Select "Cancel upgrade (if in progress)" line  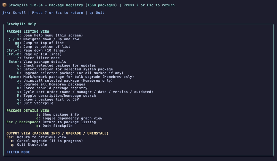pyautogui.click(x=47, y=141)
